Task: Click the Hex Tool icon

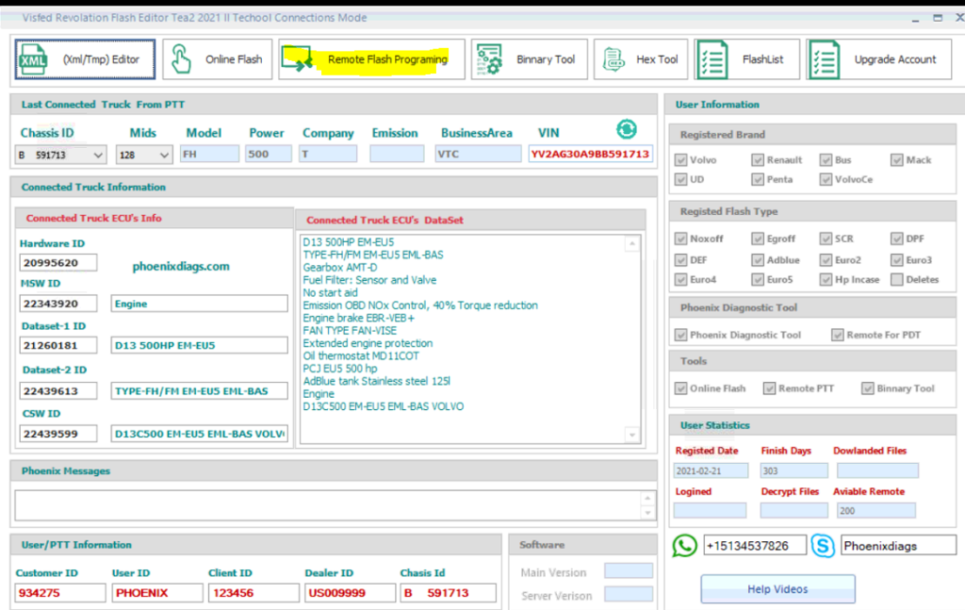Action: point(613,59)
